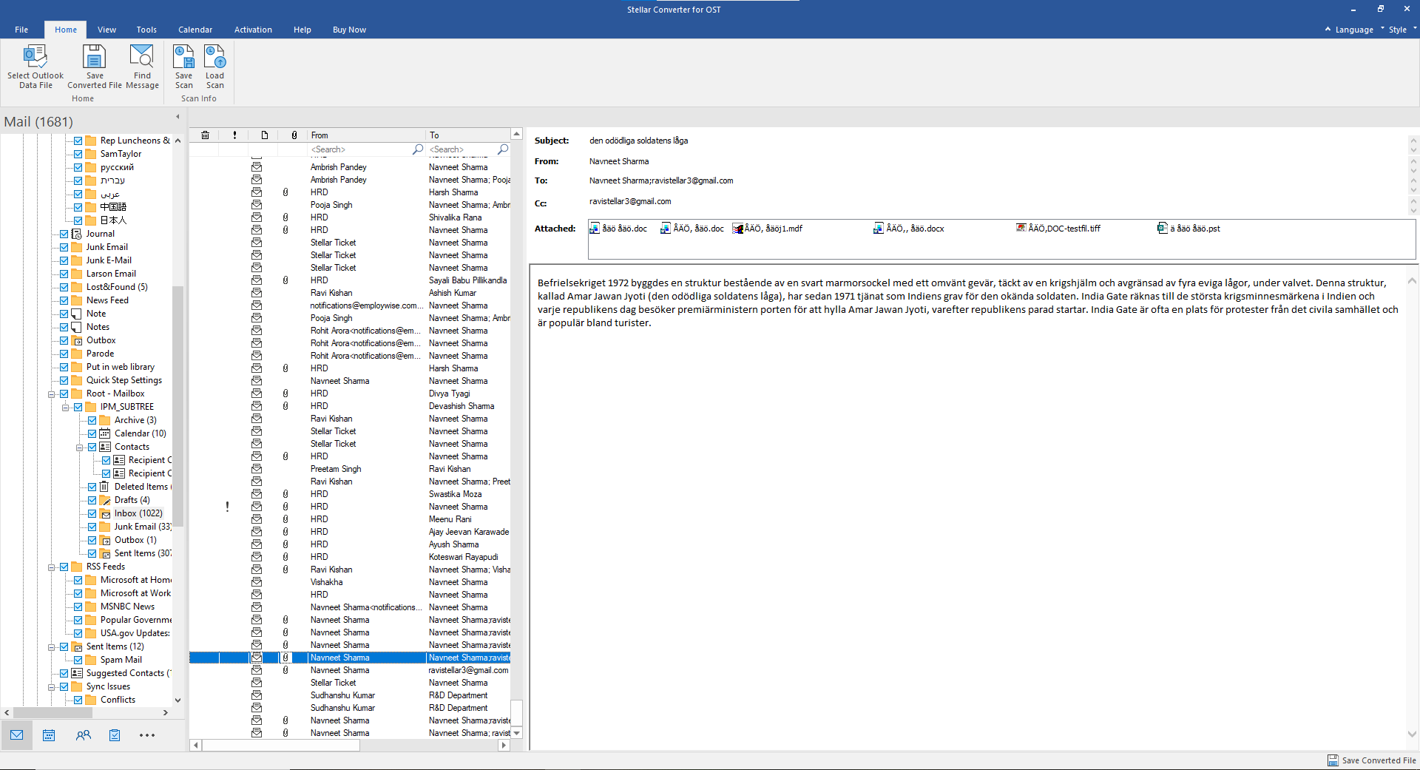Toggle Larson Email folder checkbox
This screenshot has width=1420, height=770.
click(x=64, y=274)
